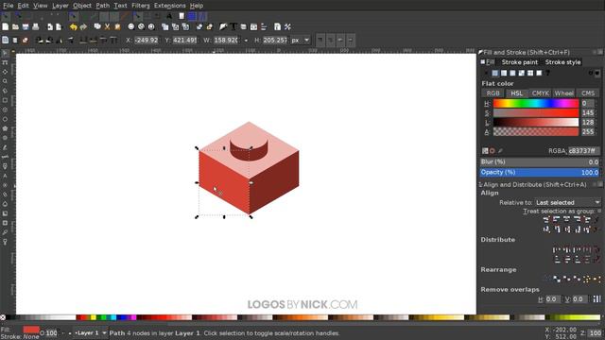Select the Ellipse tool
The image size is (605, 340).
5,119
